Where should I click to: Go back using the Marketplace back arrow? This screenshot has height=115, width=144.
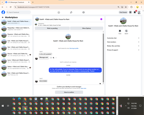pyautogui.click(x=3, y=17)
